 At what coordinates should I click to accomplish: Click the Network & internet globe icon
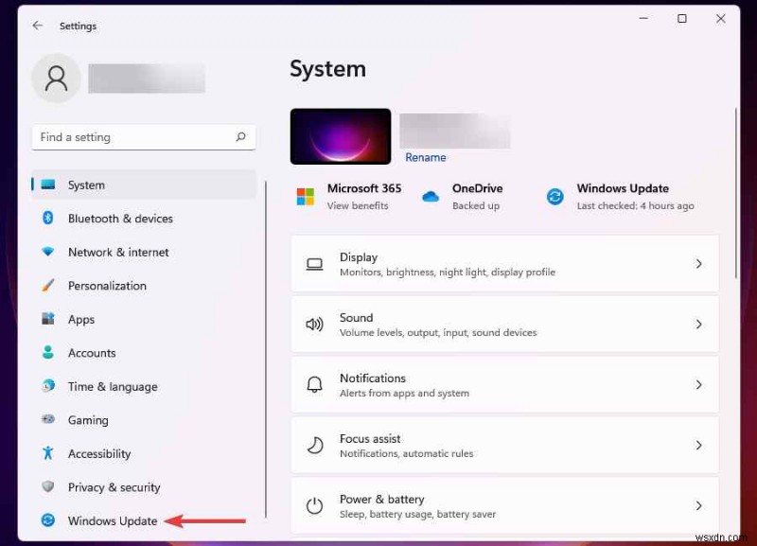click(x=47, y=252)
